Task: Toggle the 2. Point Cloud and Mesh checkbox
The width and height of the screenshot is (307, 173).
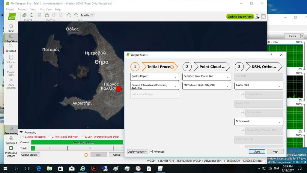Action: 49,137
